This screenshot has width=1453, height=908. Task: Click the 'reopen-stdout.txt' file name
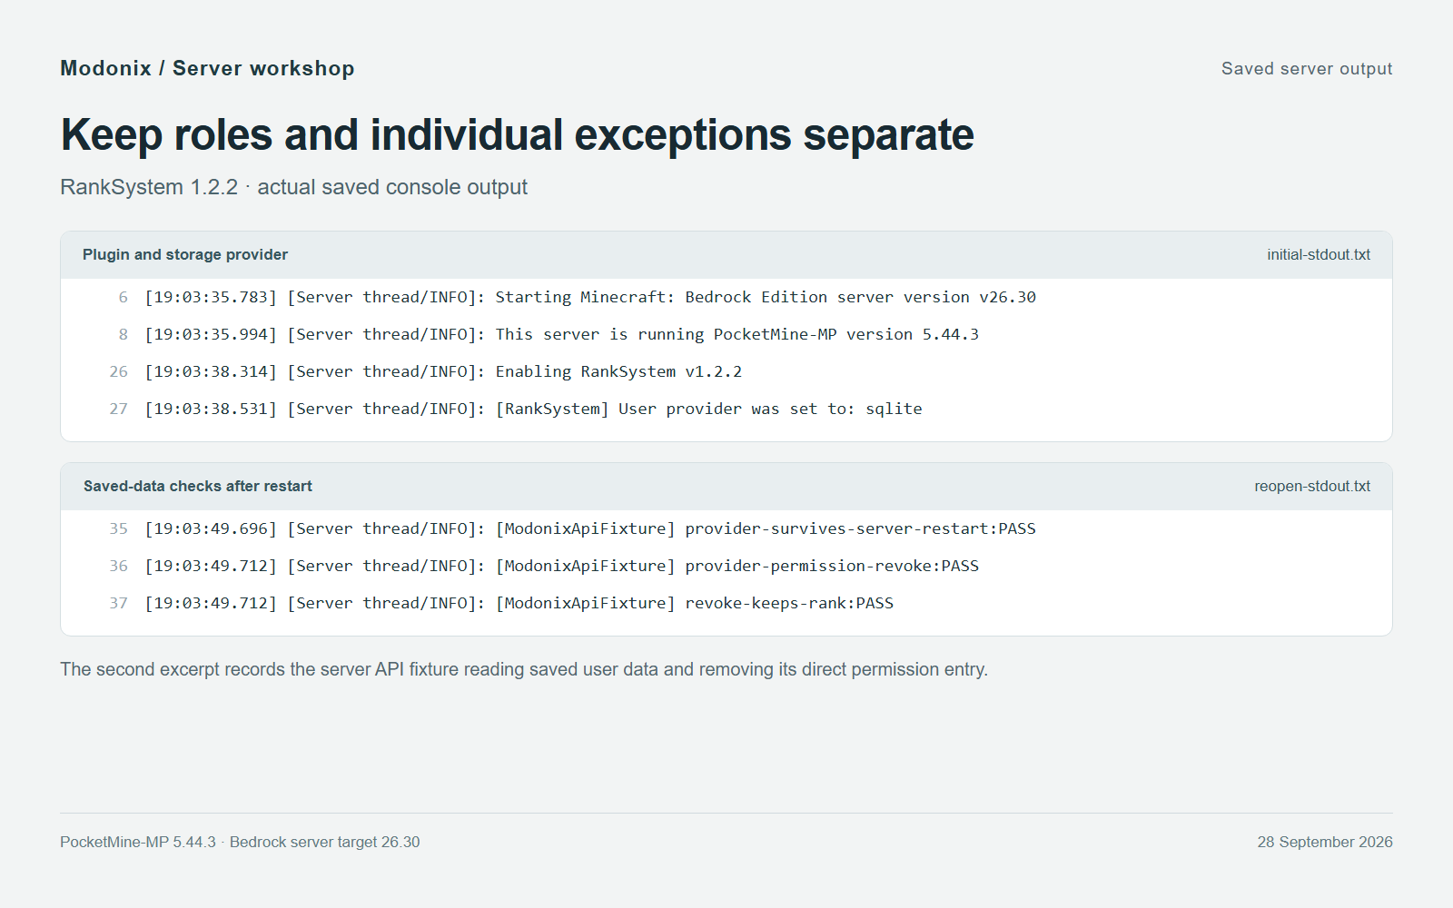coord(1312,487)
